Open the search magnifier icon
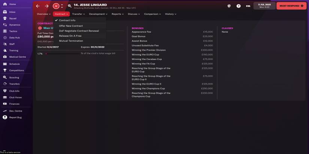Screen dimensions: 309x154 tap(70, 6)
